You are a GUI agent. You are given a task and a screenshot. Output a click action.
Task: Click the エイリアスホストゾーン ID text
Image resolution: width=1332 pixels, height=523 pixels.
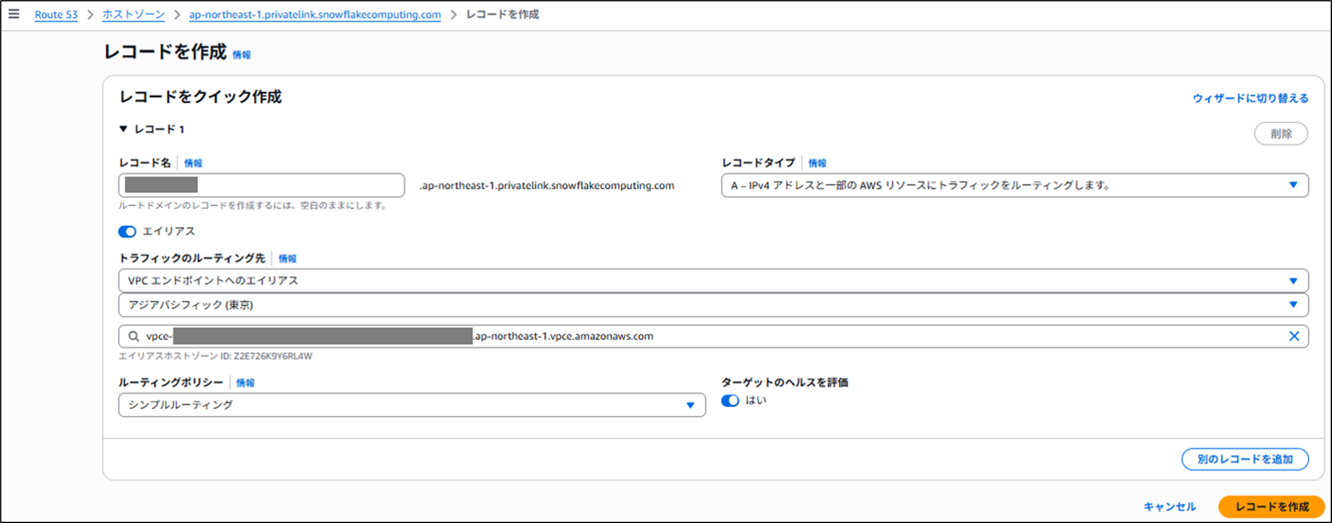[x=215, y=356]
